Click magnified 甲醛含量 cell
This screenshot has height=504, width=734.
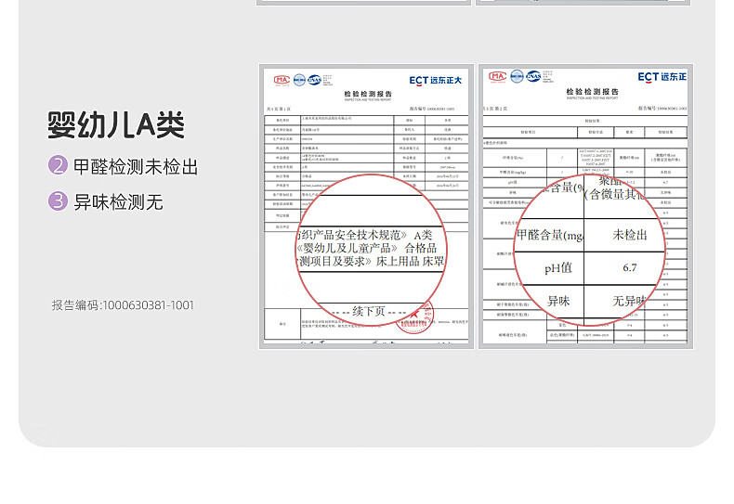click(x=550, y=235)
